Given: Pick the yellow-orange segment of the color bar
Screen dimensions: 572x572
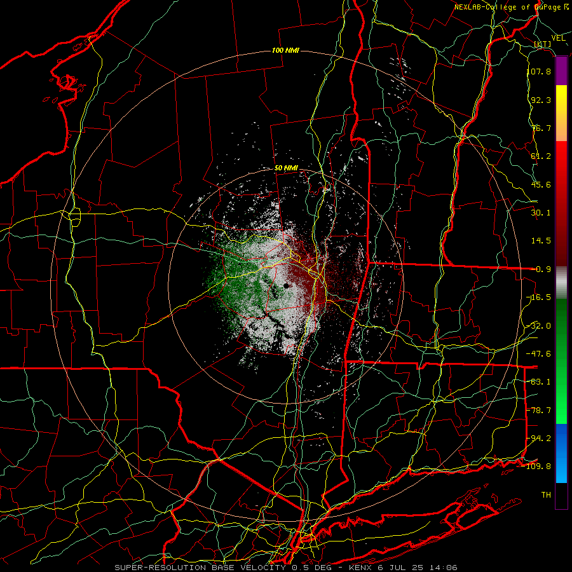Looking at the screenshot, I should coord(561,113).
